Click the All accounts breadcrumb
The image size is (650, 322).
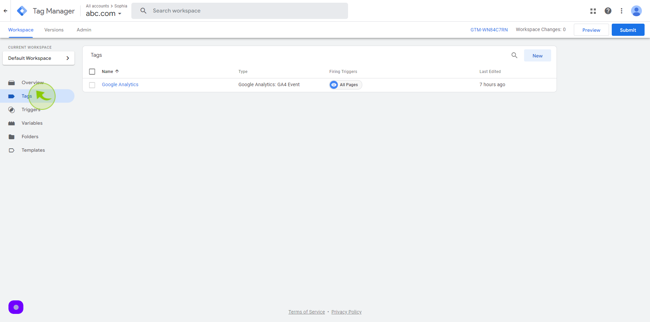(x=97, y=6)
